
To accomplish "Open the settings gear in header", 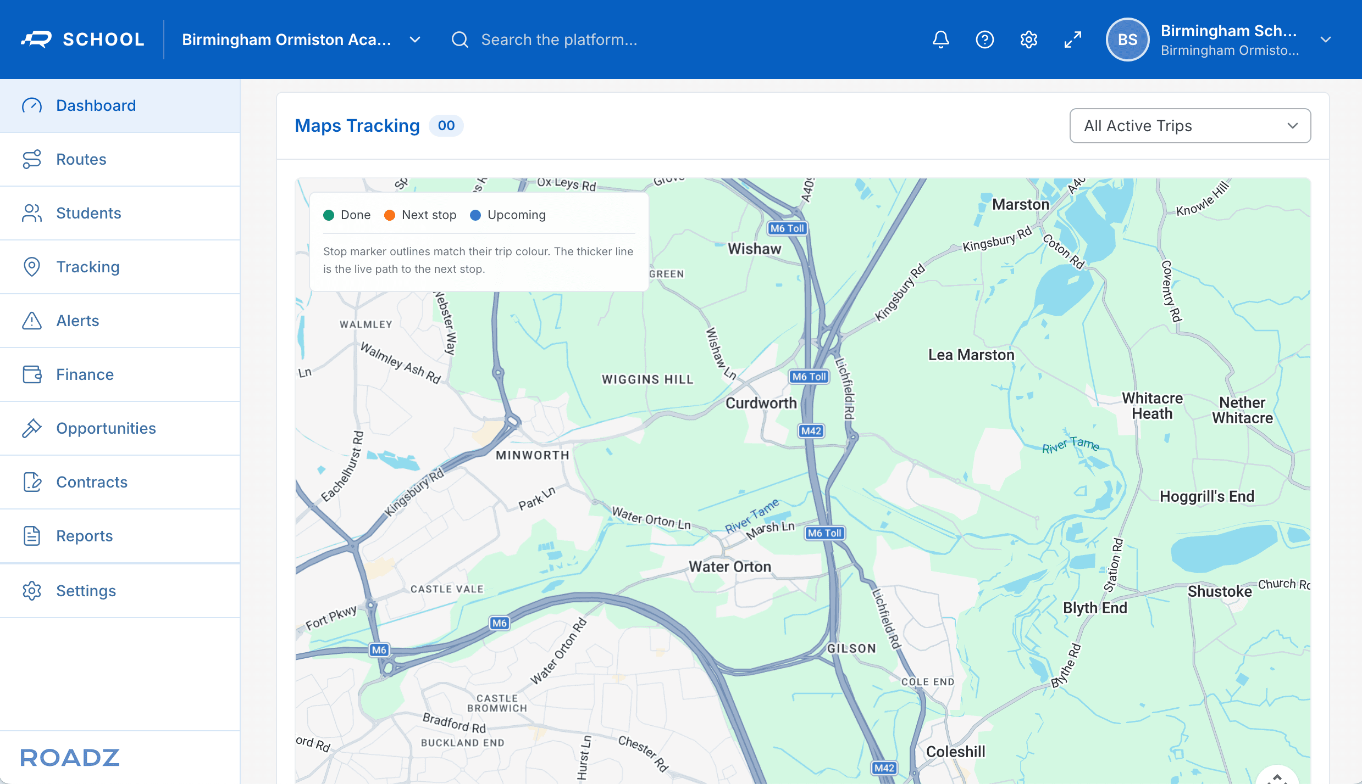I will click(x=1029, y=40).
